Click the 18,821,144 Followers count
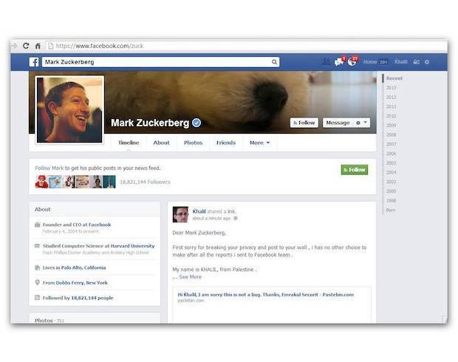This screenshot has height=362, width=458. tap(145, 182)
